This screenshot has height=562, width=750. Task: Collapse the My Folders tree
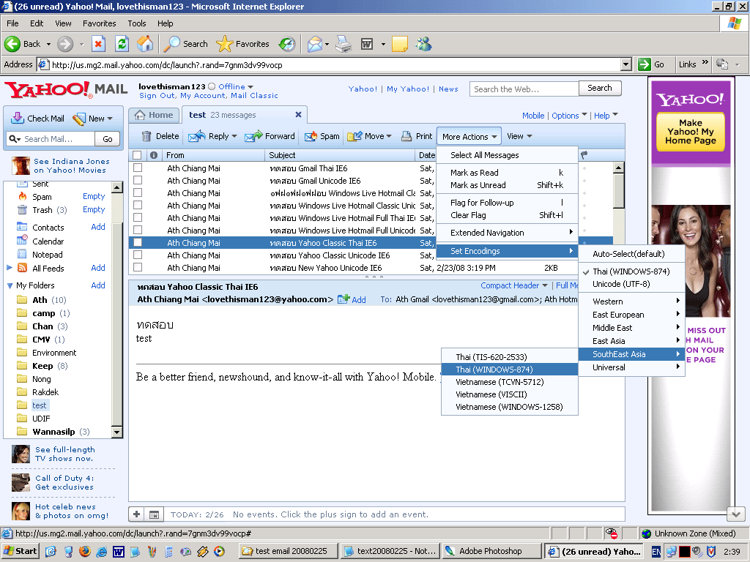click(10, 285)
